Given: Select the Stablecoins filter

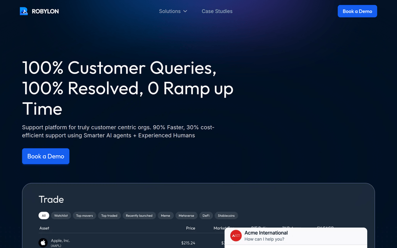Looking at the screenshot, I should (x=226, y=216).
